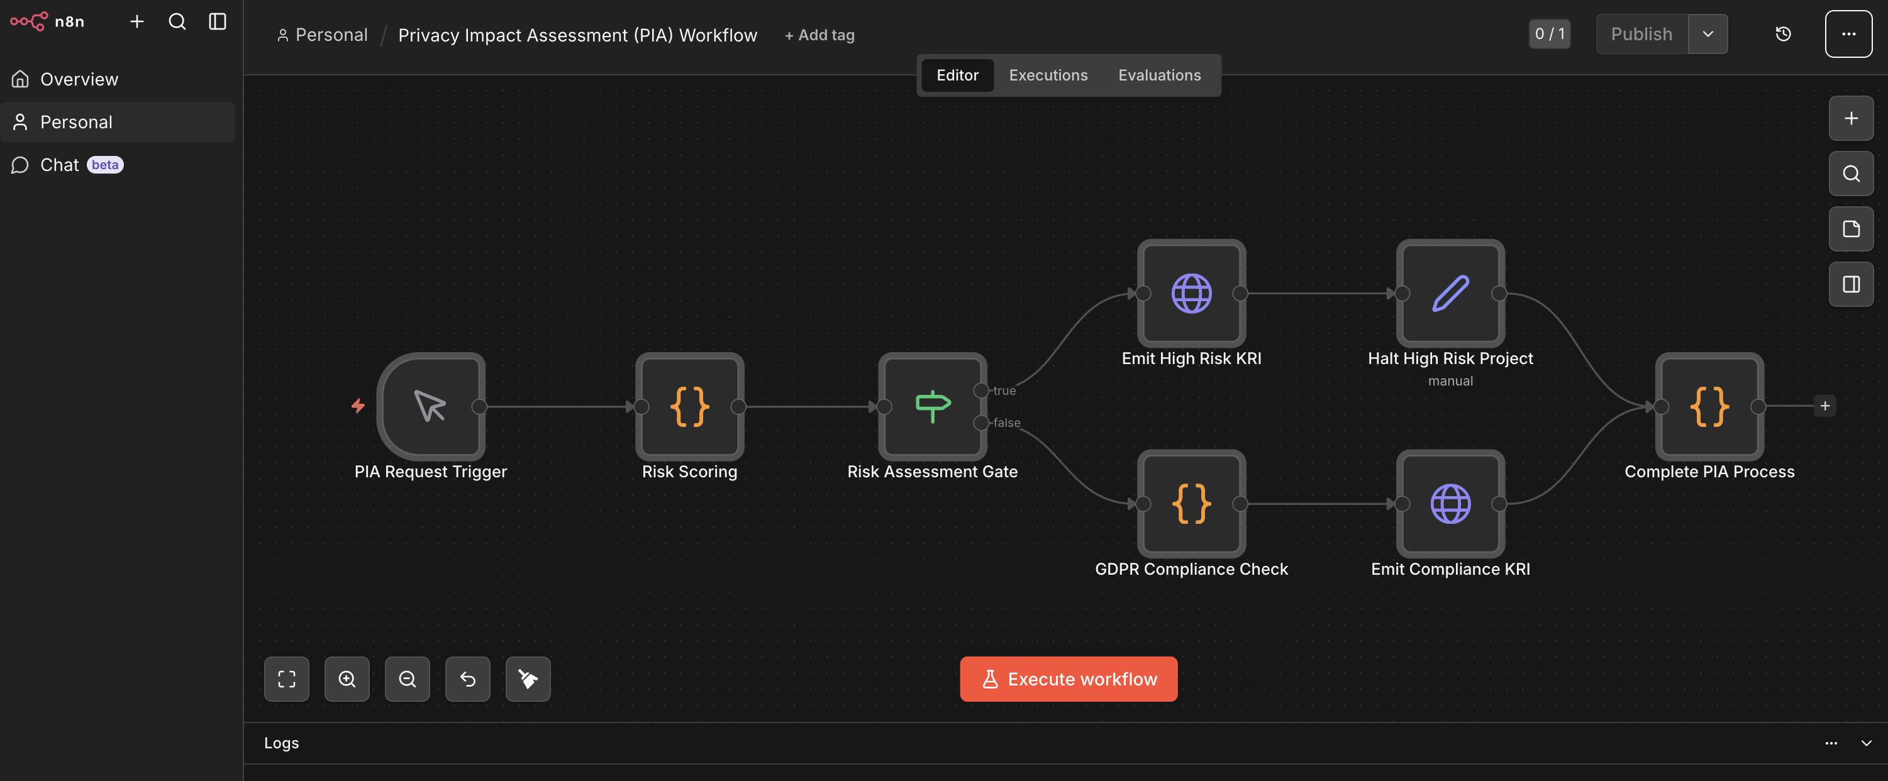Screen dimensions: 1888x781
Task: Select the PIA Request Trigger node
Action: coord(430,407)
